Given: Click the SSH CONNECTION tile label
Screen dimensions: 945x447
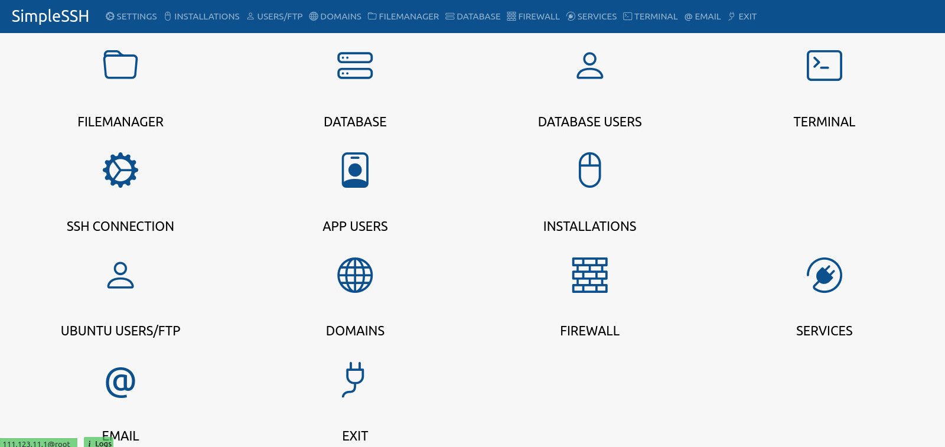Looking at the screenshot, I should pos(120,226).
